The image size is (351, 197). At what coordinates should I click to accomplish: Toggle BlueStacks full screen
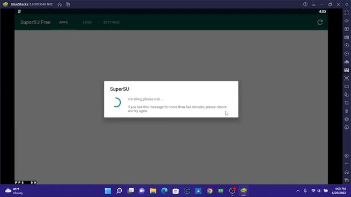pyautogui.click(x=347, y=13)
